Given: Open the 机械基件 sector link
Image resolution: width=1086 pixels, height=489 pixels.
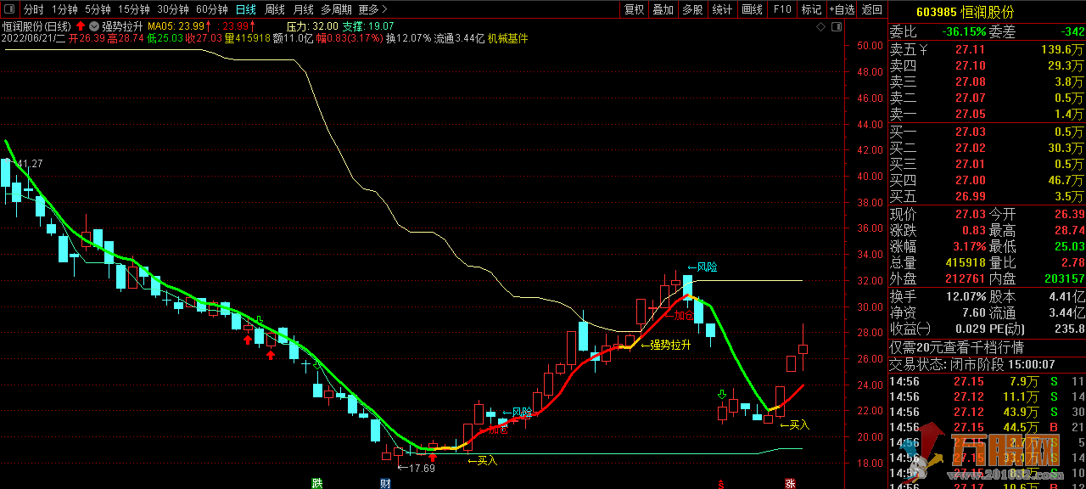Looking at the screenshot, I should 507,38.
